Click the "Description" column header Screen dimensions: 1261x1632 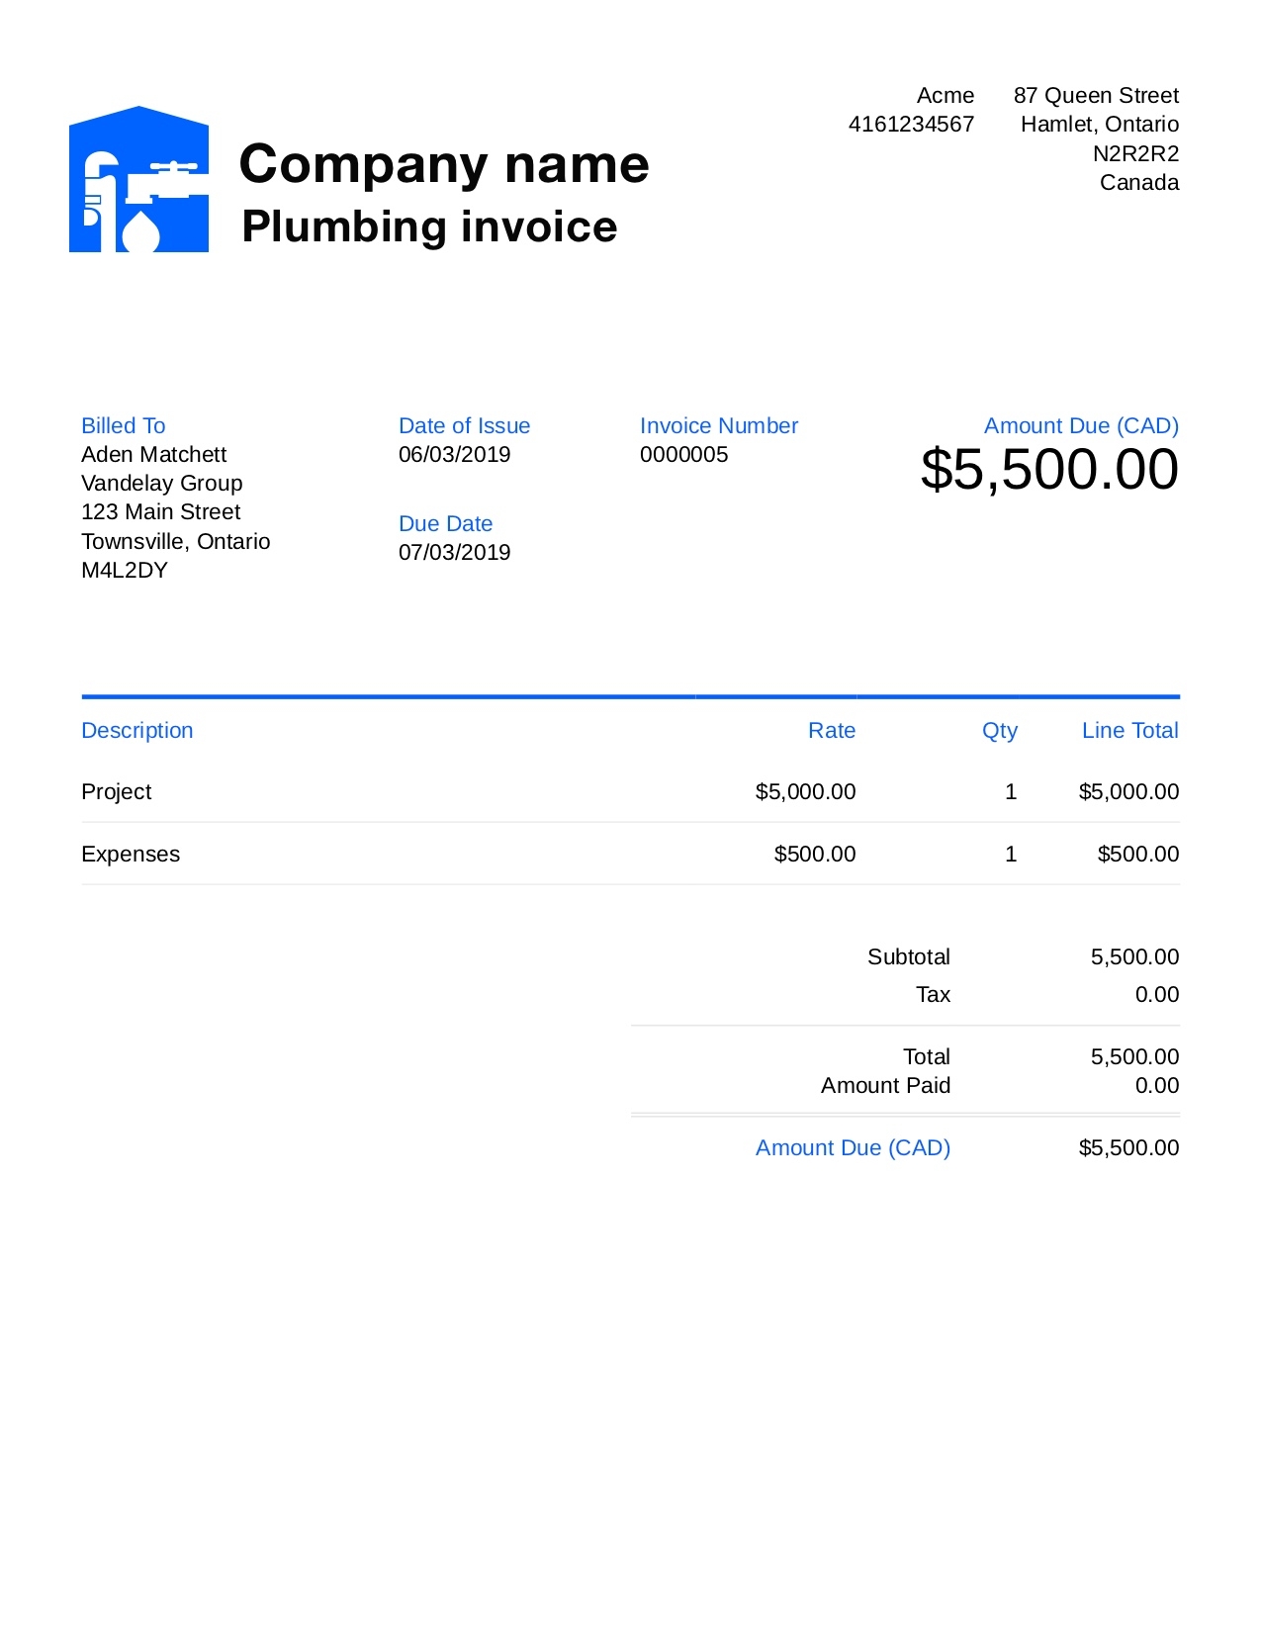137,731
